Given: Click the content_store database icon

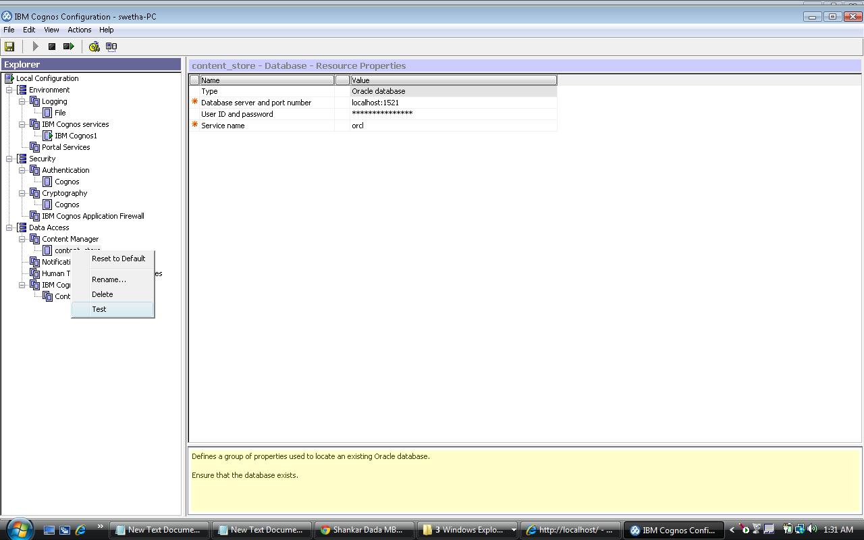Looking at the screenshot, I should [x=47, y=250].
